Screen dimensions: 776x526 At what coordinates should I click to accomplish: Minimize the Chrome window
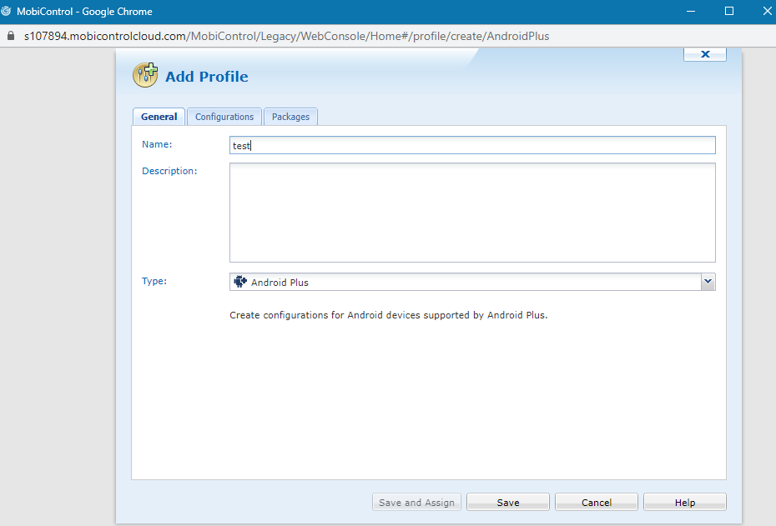(x=691, y=12)
